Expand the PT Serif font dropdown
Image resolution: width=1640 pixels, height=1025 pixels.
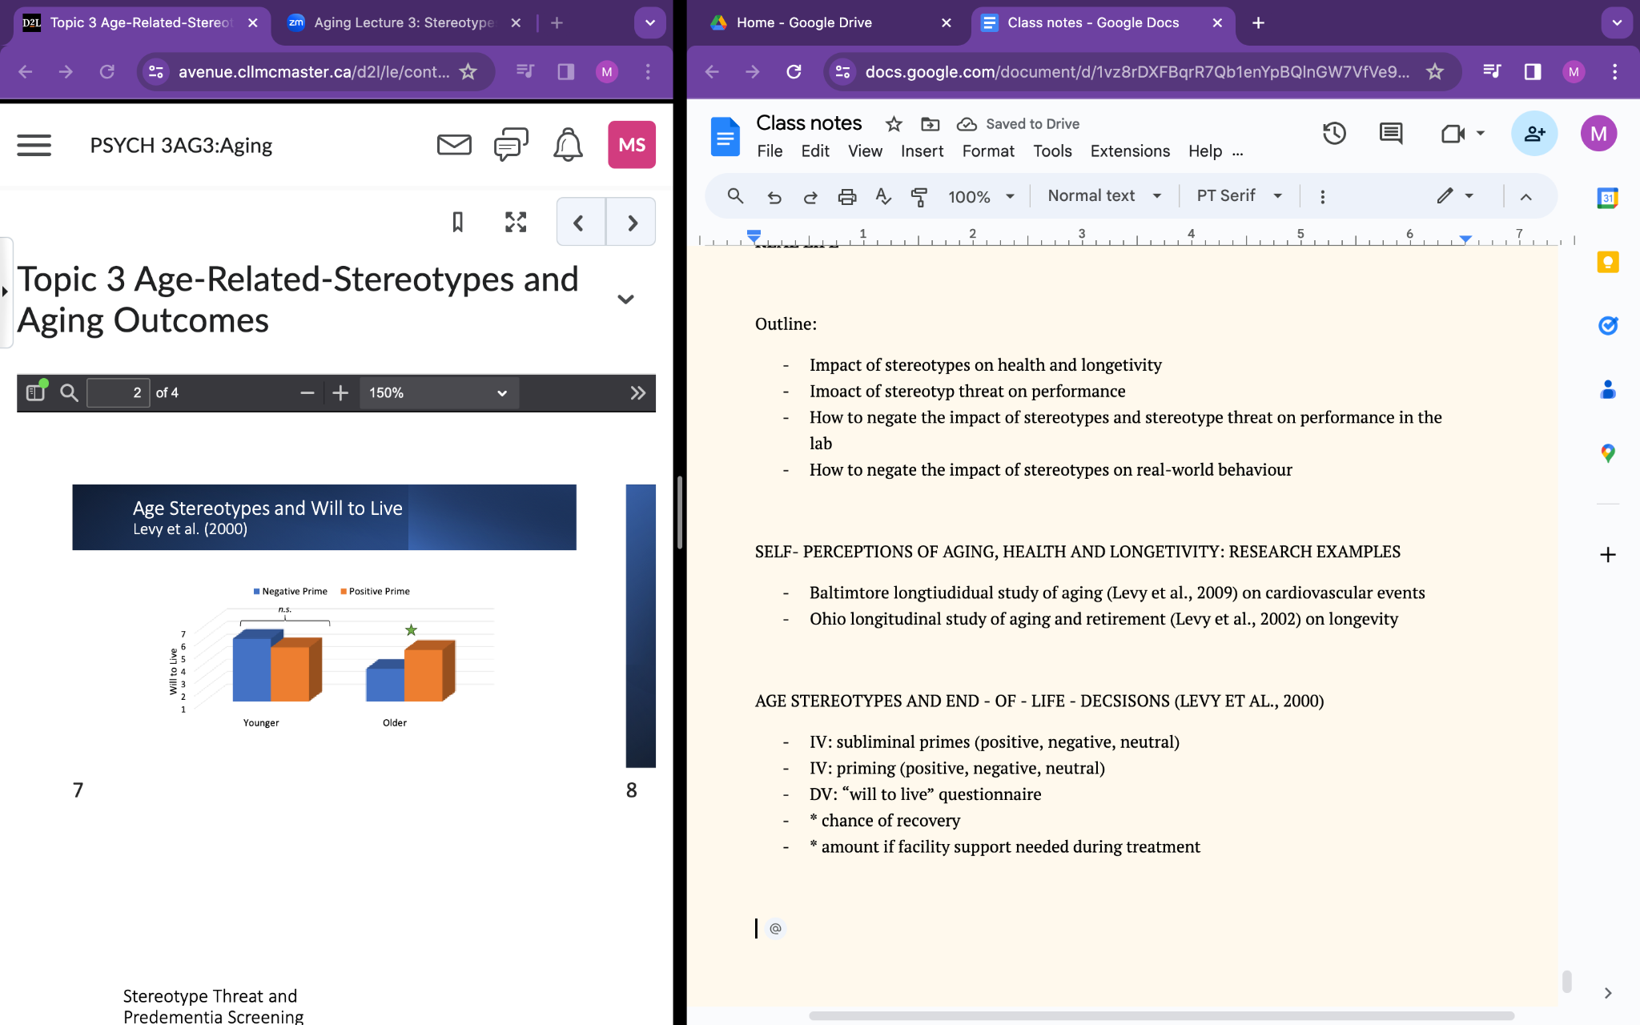point(1238,196)
